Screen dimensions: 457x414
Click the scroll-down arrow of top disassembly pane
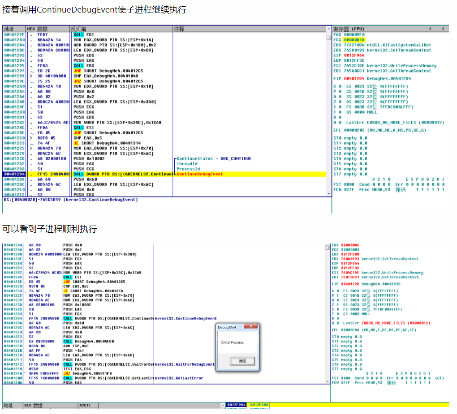pos(329,194)
